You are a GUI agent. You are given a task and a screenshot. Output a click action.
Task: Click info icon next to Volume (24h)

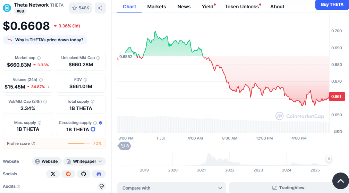[41, 80]
